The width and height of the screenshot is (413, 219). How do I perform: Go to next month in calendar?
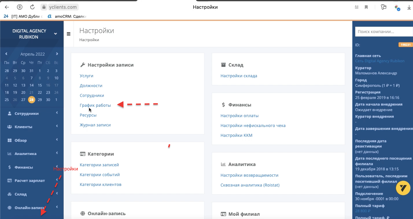pyautogui.click(x=57, y=54)
